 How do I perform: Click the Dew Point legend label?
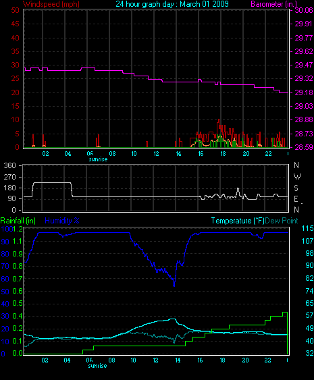282,221
